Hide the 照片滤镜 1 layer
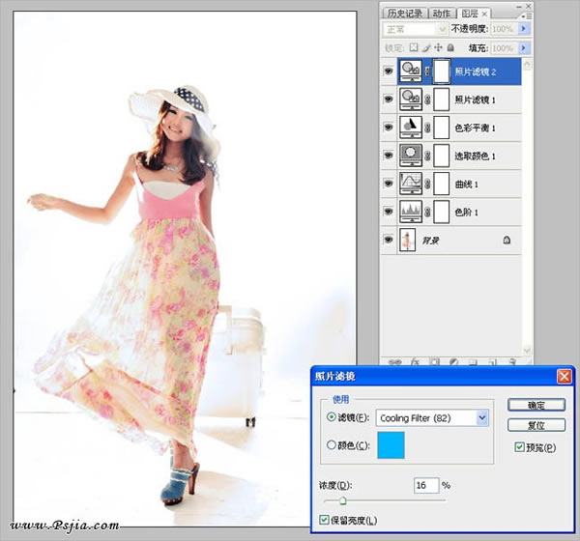 pos(389,100)
